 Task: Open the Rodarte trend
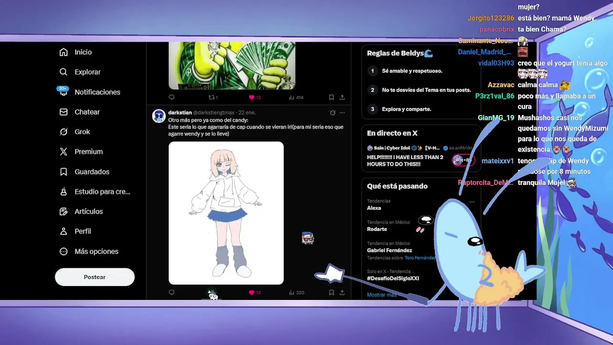377,229
